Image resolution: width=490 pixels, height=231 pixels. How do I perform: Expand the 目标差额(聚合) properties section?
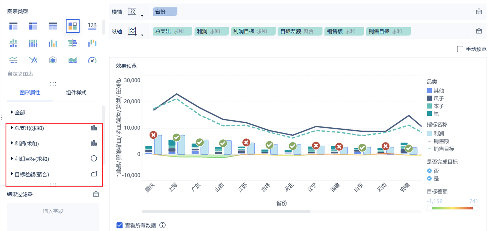tap(12, 174)
